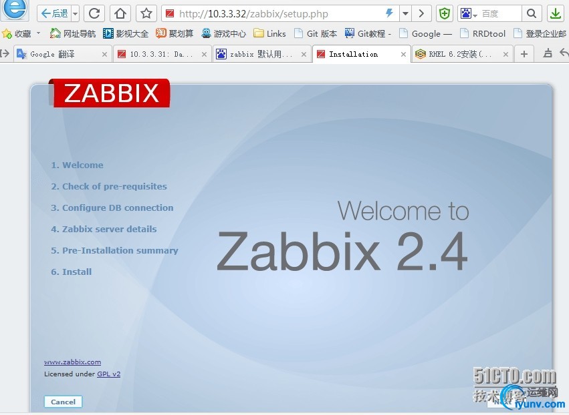Open the Links bookmark folder
This screenshot has height=415, width=569.
click(x=269, y=33)
